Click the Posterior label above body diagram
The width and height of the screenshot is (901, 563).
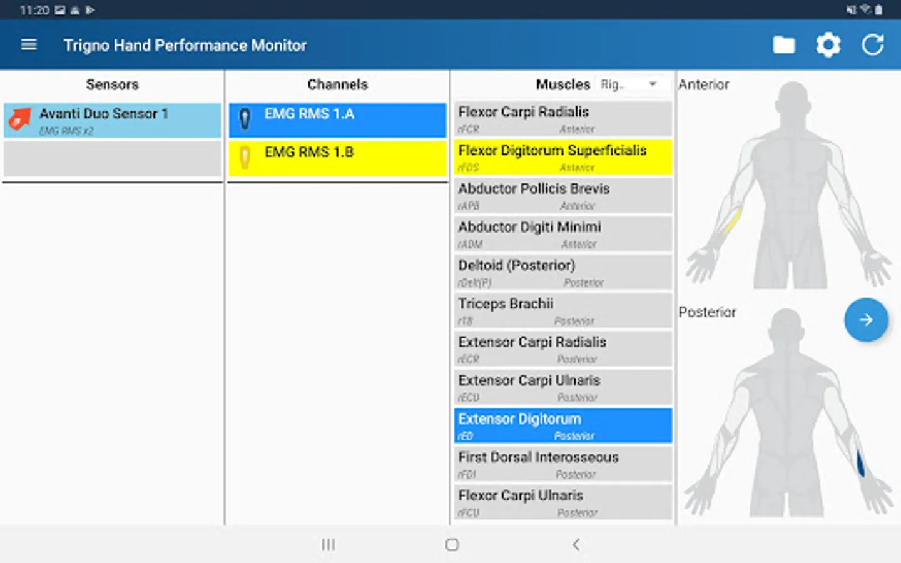(707, 312)
